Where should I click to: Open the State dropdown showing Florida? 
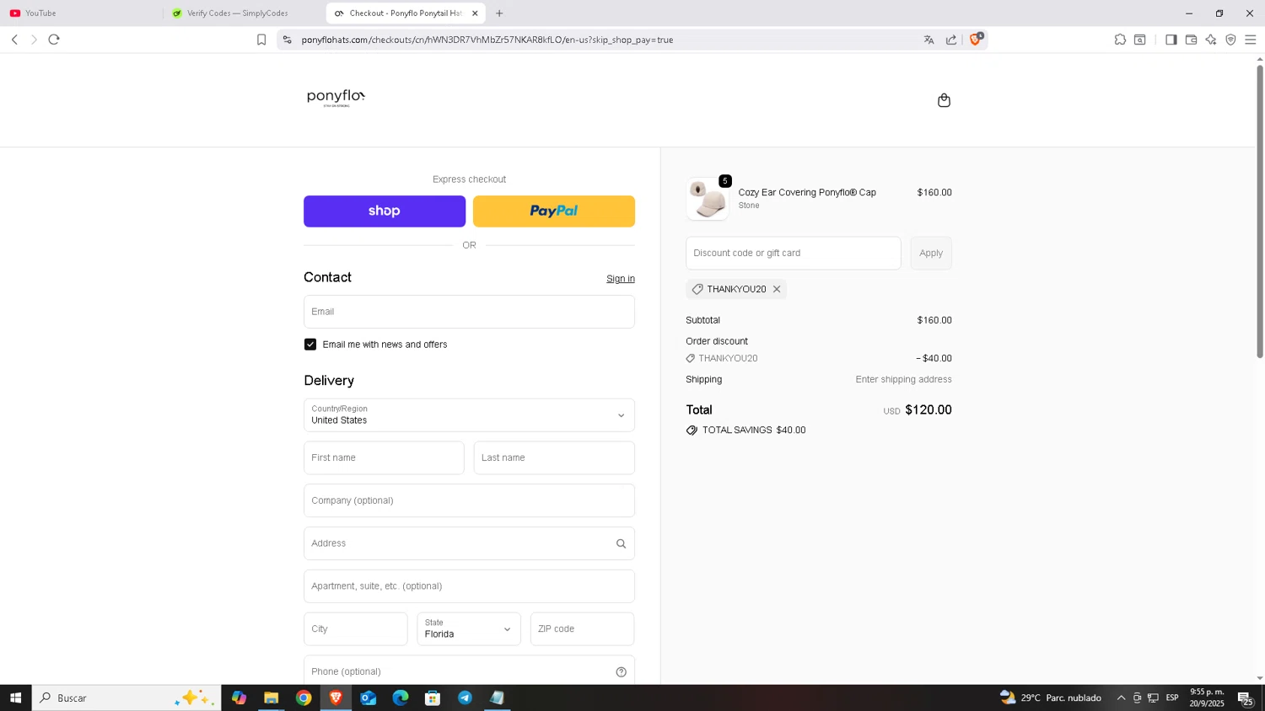pyautogui.click(x=469, y=629)
